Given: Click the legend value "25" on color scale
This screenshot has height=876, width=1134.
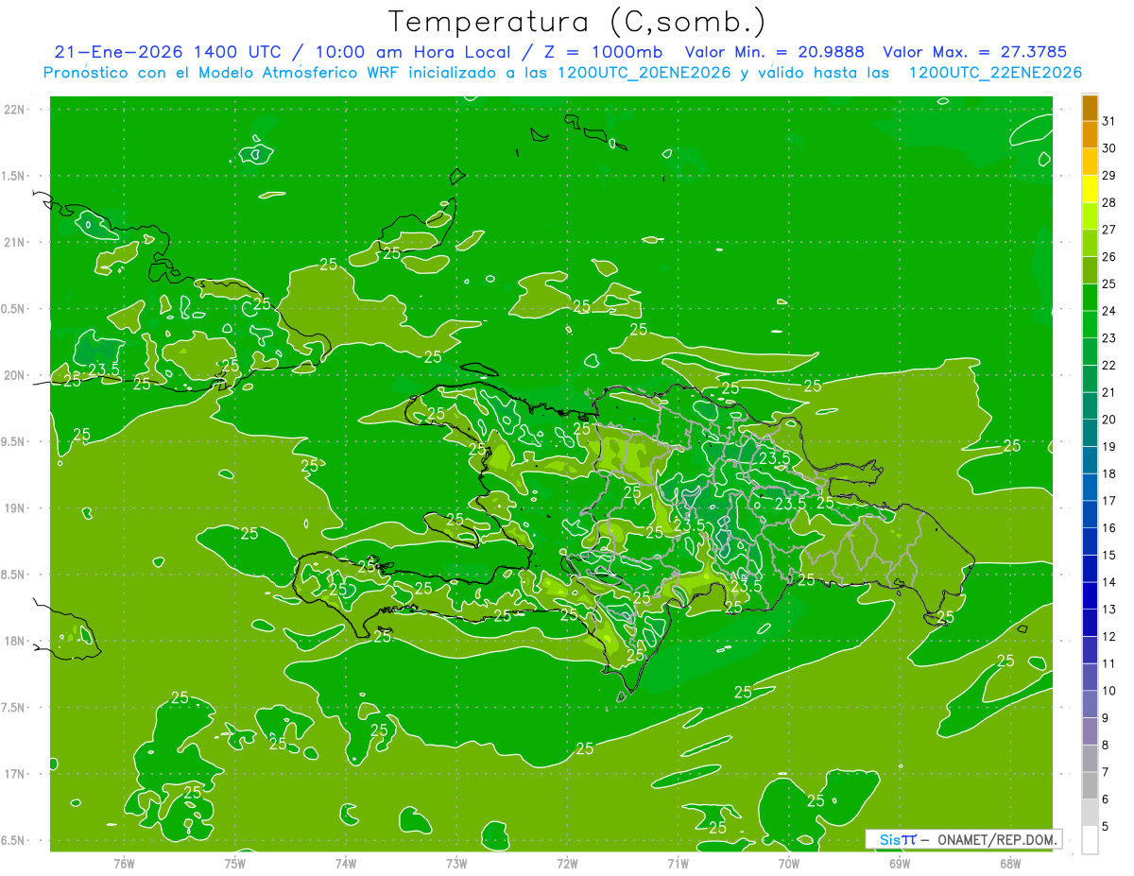Looking at the screenshot, I should coord(1108,283).
